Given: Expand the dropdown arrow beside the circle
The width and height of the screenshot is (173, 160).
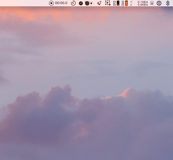Looking at the screenshot, I should [91, 3].
